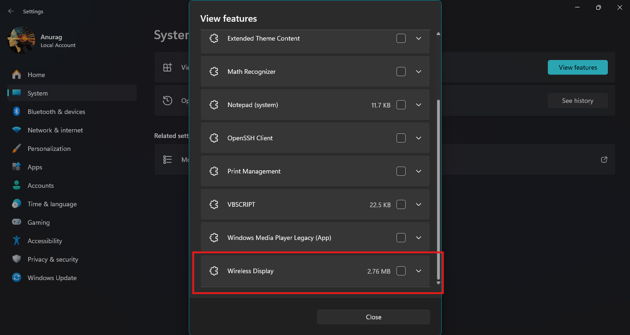Expand the Wireless Display details chevron
The width and height of the screenshot is (630, 335).
[x=419, y=271]
